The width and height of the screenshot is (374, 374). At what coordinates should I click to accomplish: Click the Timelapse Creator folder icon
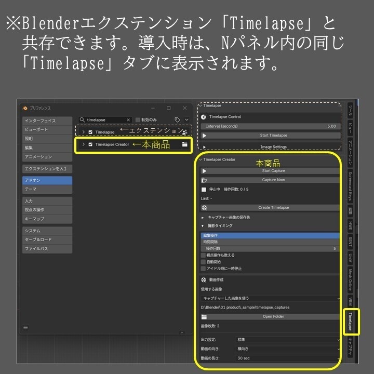pyautogui.click(x=184, y=144)
